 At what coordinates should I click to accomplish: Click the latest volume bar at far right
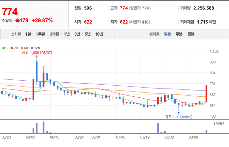[206, 132]
